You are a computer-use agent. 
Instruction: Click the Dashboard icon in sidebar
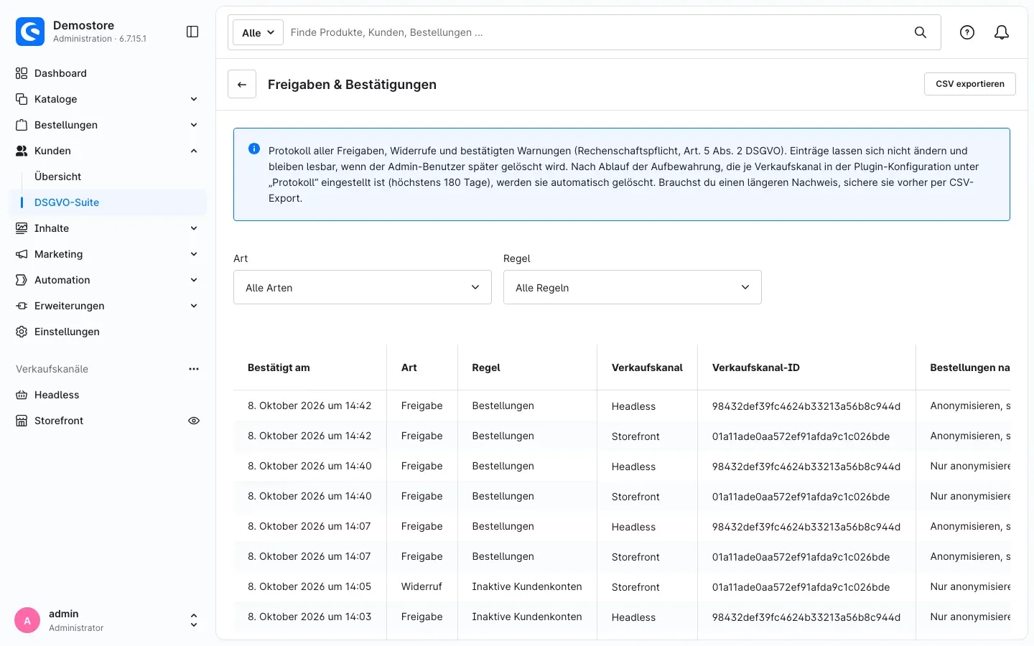coord(22,73)
